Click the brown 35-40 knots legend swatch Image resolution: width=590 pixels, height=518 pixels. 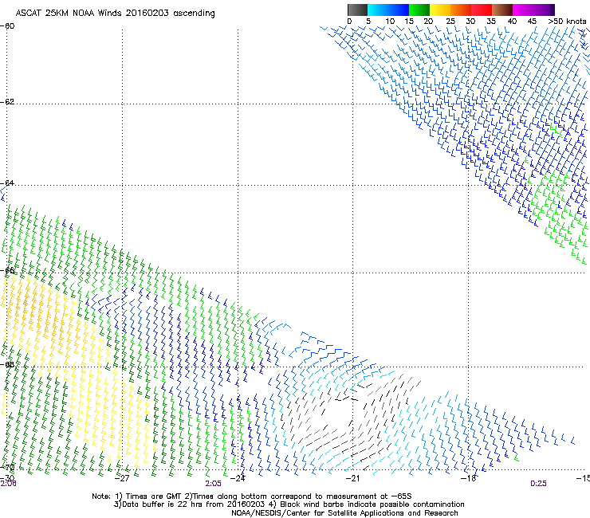pyautogui.click(x=502, y=10)
